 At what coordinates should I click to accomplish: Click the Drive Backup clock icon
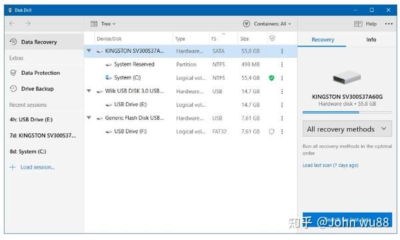pyautogui.click(x=13, y=89)
